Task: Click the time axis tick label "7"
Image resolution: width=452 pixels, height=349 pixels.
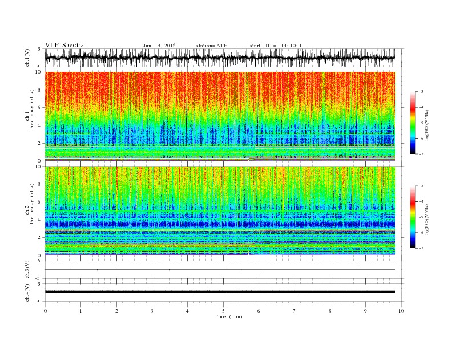Action: 294,311
